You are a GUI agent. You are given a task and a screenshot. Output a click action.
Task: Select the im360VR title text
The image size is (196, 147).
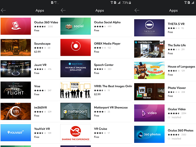pyautogui.click(x=41, y=108)
